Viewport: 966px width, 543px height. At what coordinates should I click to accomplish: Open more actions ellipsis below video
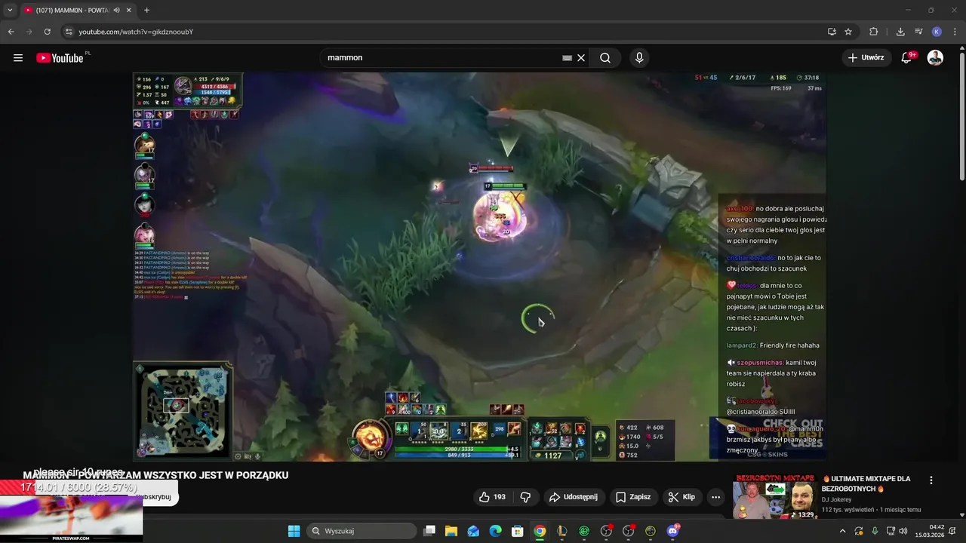click(x=715, y=497)
